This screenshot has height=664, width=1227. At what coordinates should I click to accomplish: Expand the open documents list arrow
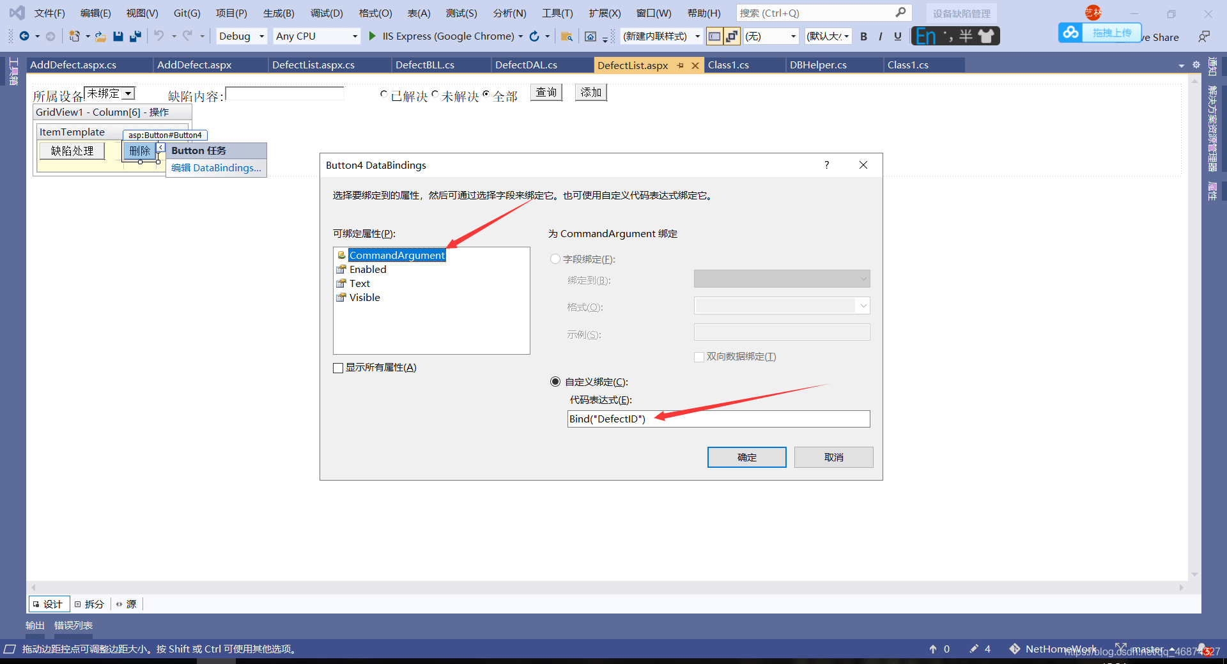point(1182,65)
